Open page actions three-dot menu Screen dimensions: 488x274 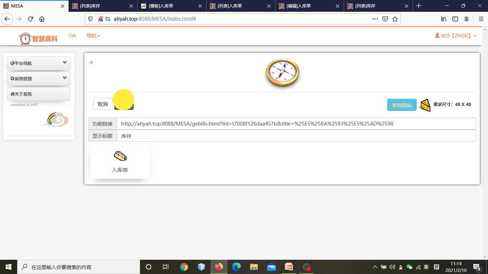(x=375, y=19)
